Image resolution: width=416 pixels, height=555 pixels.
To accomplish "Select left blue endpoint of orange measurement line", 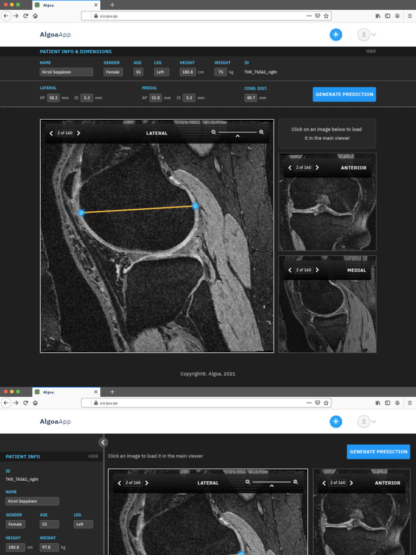I will pyautogui.click(x=81, y=212).
